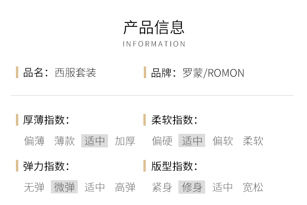This screenshot has width=307, height=205.
Task: Choose highlighted 适中 under 柔软指数
Action: point(192,141)
